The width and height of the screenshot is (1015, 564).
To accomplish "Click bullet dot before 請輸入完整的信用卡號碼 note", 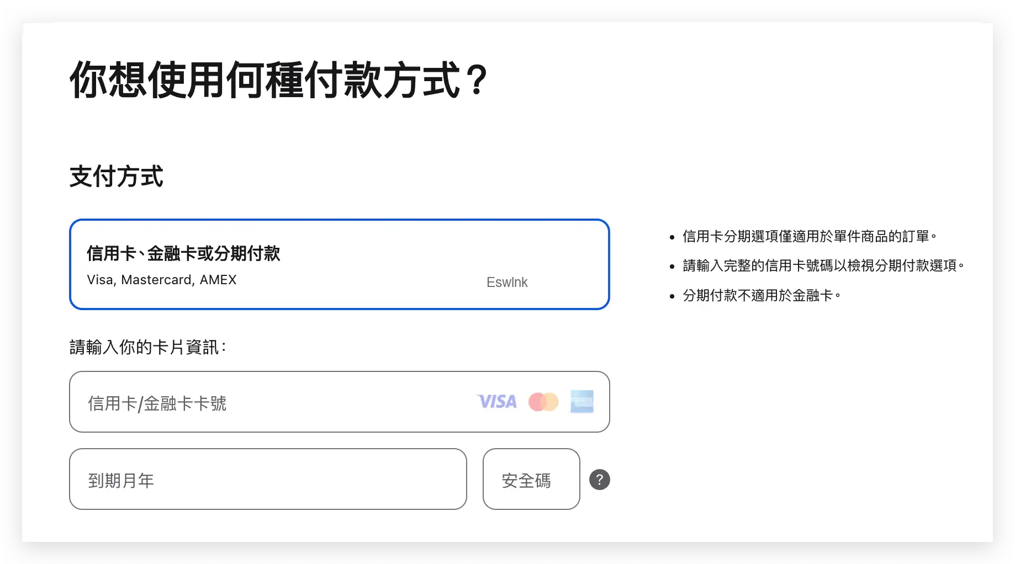I will click(672, 267).
